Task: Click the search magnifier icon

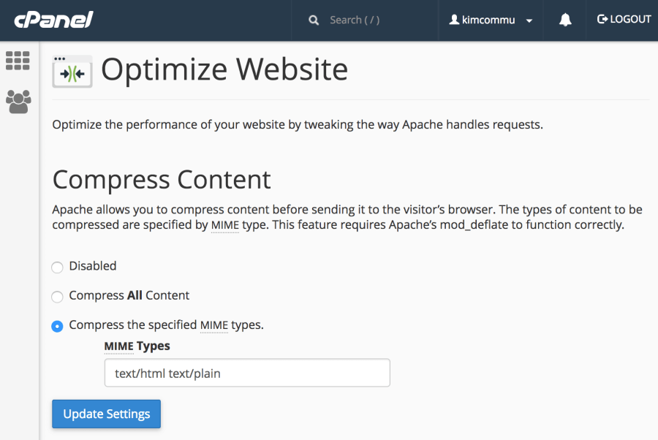Action: click(x=314, y=20)
